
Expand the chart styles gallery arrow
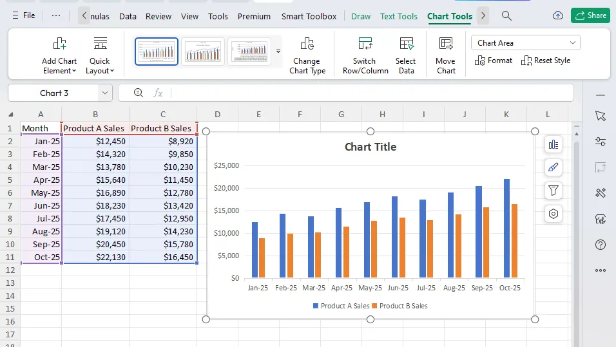coord(278,52)
